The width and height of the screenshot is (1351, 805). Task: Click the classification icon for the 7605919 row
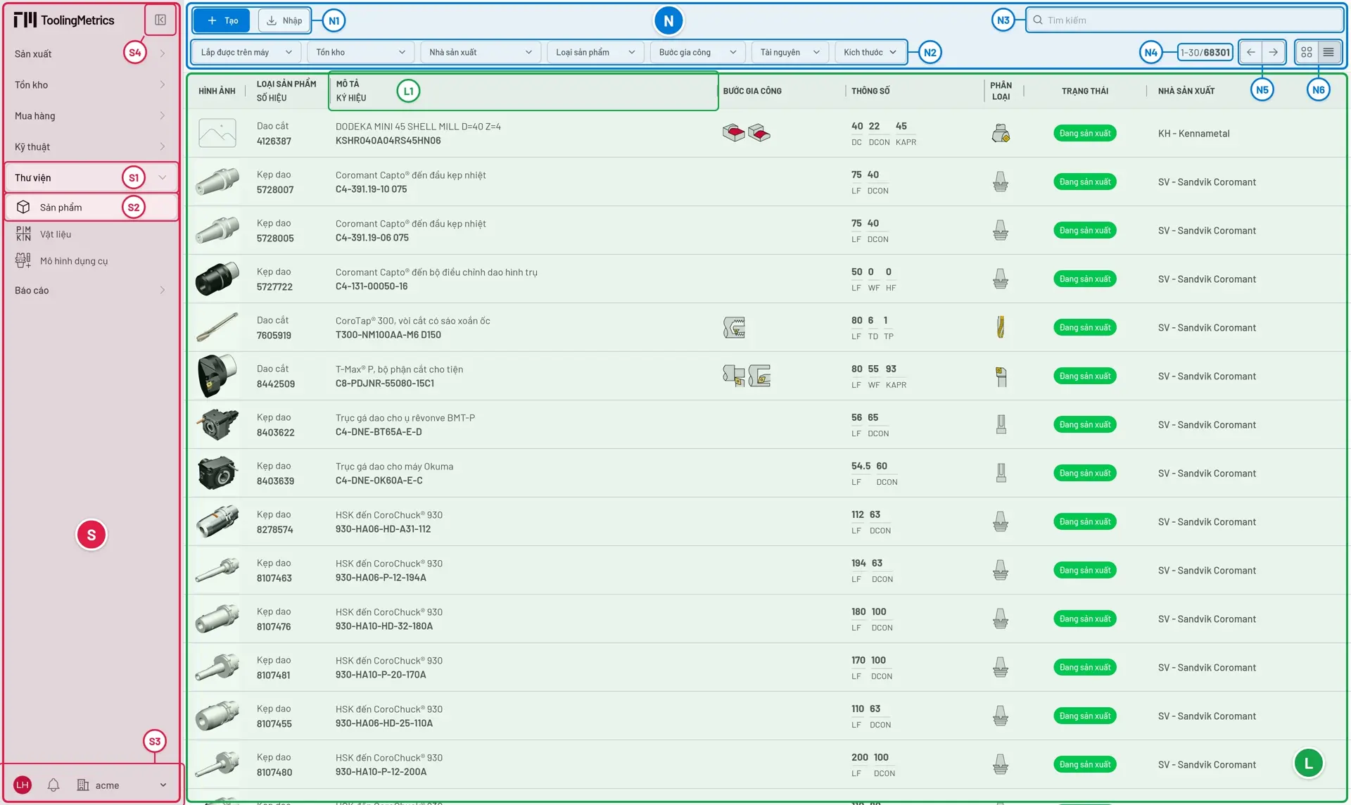(1001, 327)
